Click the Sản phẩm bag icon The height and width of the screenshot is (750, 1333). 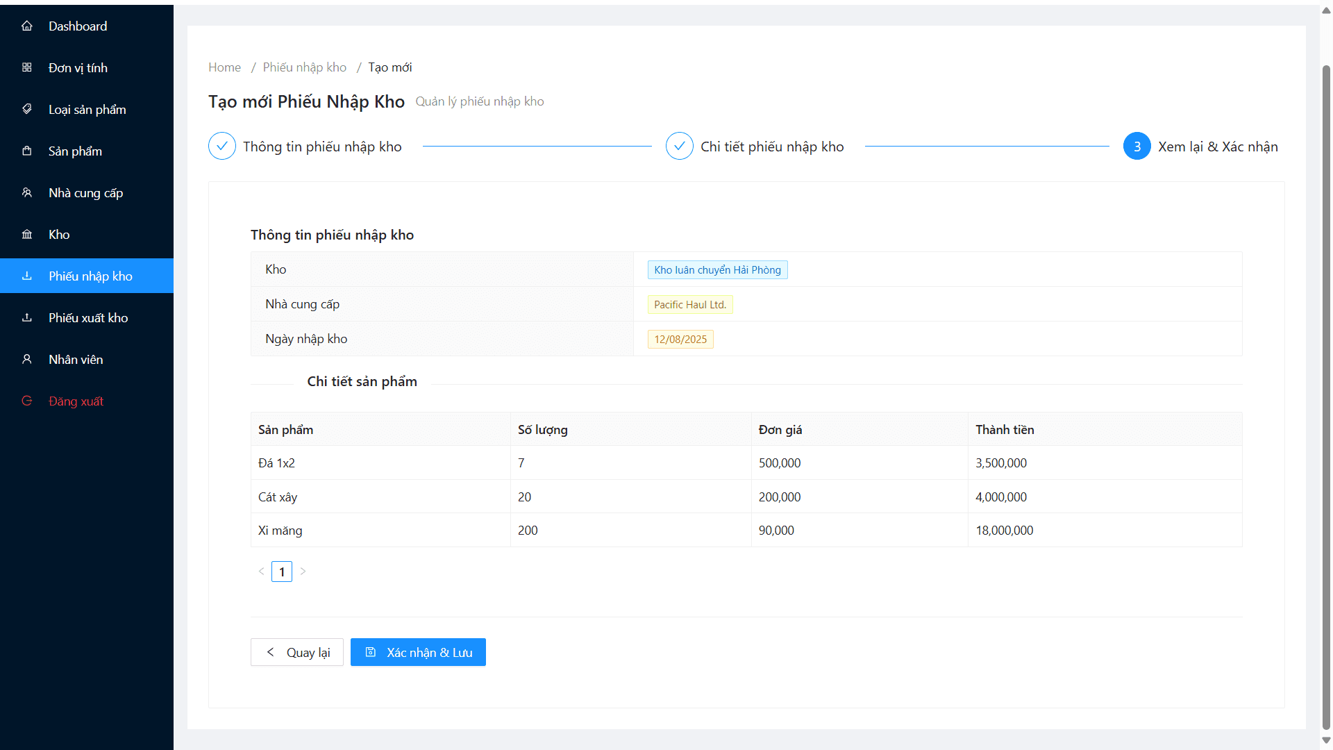(x=27, y=151)
